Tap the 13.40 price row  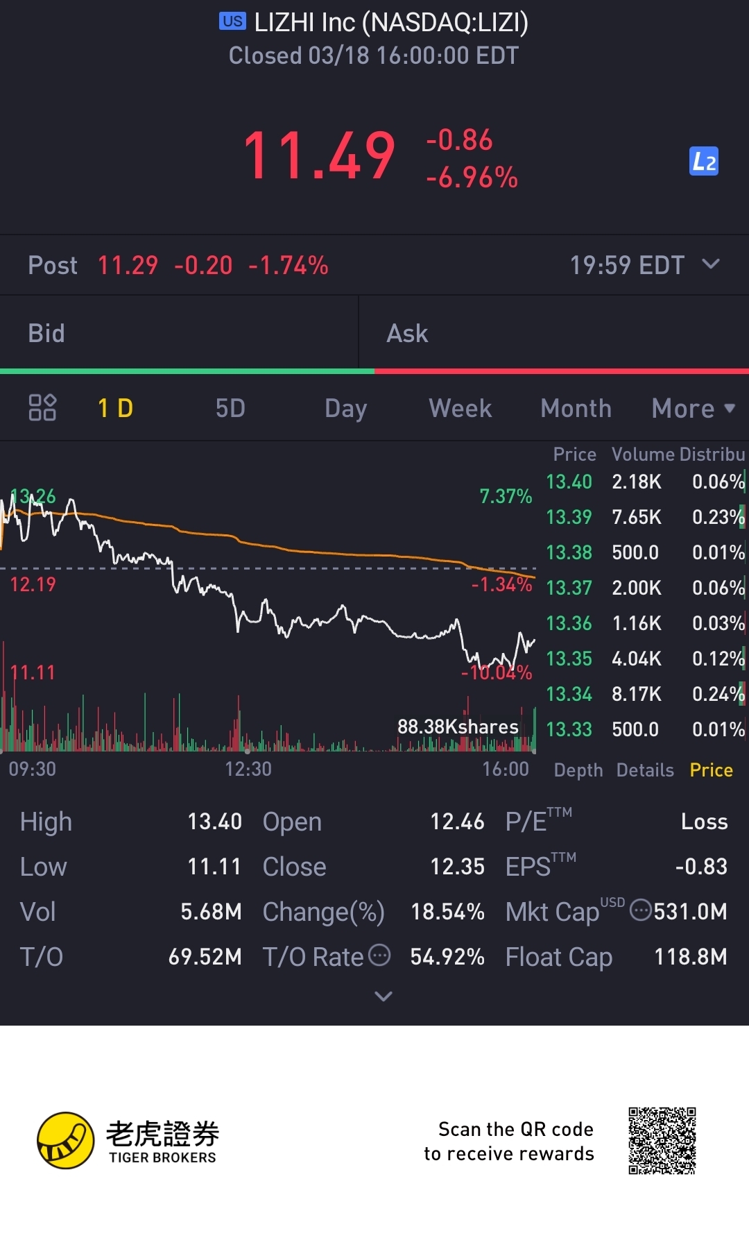[x=645, y=482]
